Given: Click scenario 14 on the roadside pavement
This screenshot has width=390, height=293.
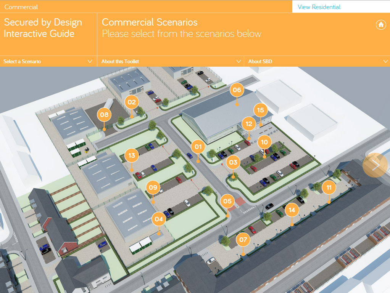Looking at the screenshot, I should pyautogui.click(x=292, y=209).
